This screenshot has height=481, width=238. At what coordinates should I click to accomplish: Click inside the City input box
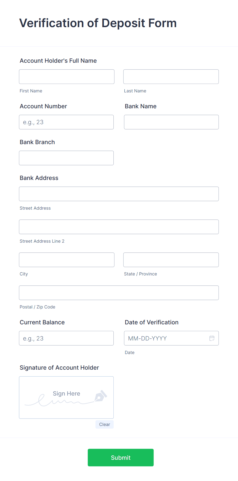click(x=67, y=260)
